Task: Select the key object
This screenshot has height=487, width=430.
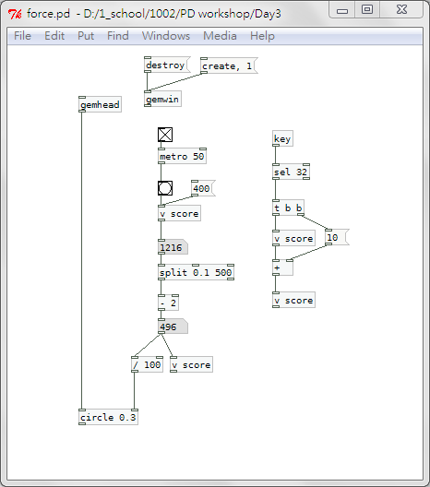Action: [x=282, y=138]
